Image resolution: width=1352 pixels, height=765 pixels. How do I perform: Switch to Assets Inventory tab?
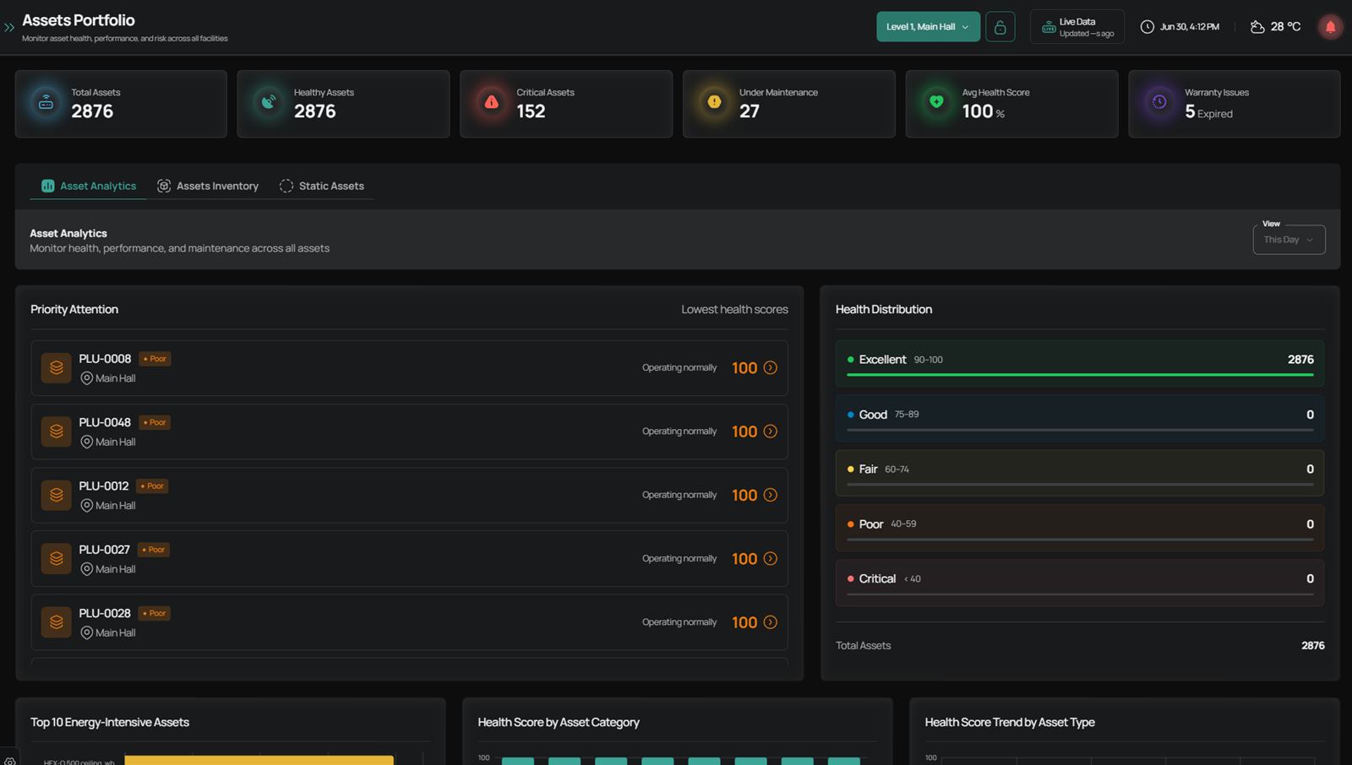pyautogui.click(x=208, y=186)
